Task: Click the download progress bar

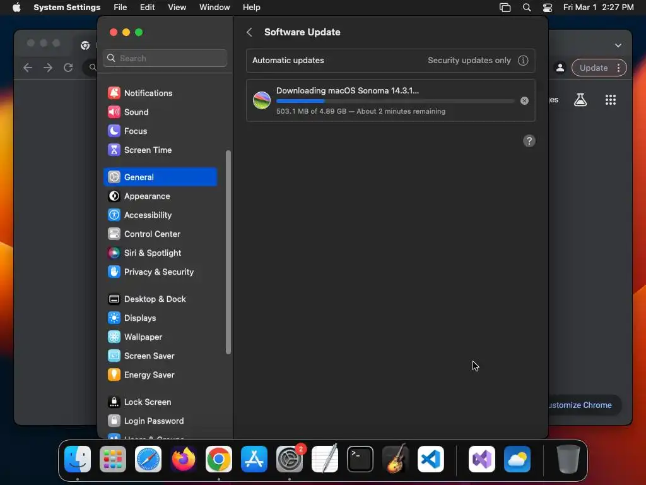Action: (395, 101)
